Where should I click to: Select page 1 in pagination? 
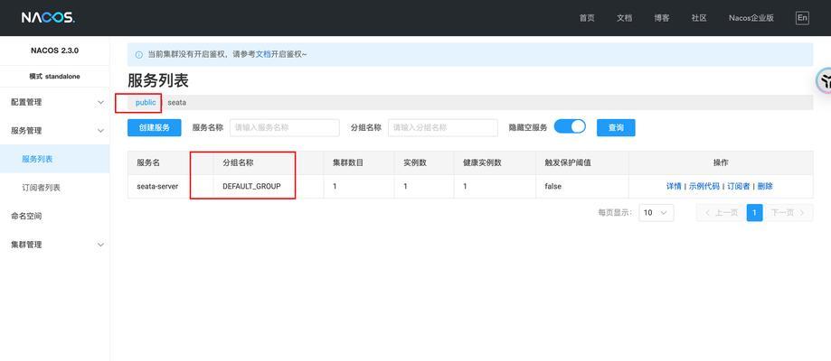tap(755, 213)
